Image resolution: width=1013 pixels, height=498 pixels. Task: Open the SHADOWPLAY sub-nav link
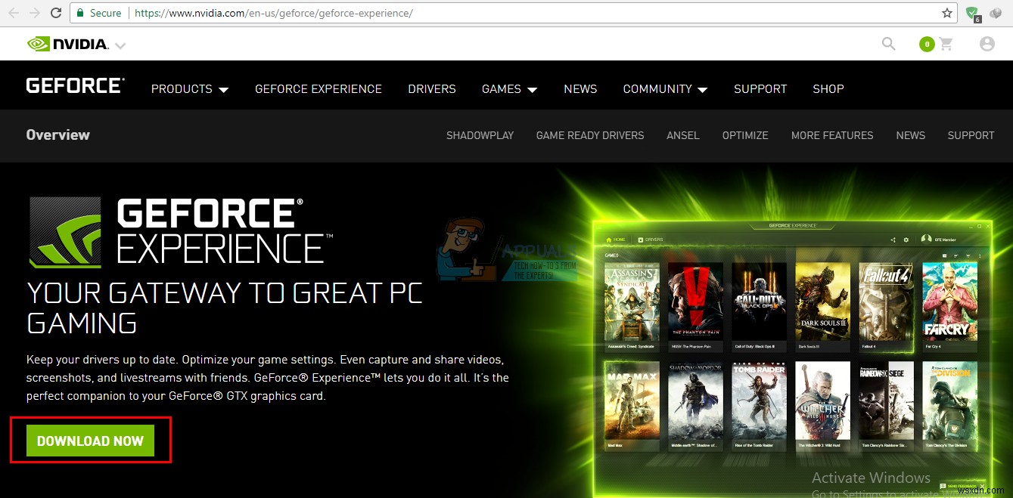click(480, 135)
